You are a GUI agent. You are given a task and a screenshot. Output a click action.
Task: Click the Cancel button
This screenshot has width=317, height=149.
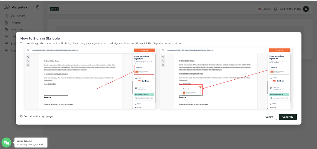269,117
